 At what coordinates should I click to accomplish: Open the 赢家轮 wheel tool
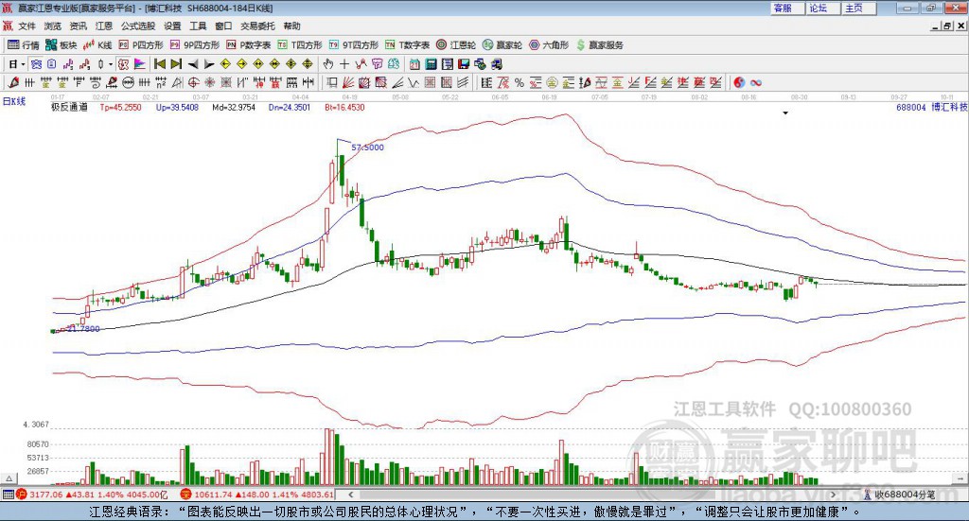pyautogui.click(x=502, y=45)
